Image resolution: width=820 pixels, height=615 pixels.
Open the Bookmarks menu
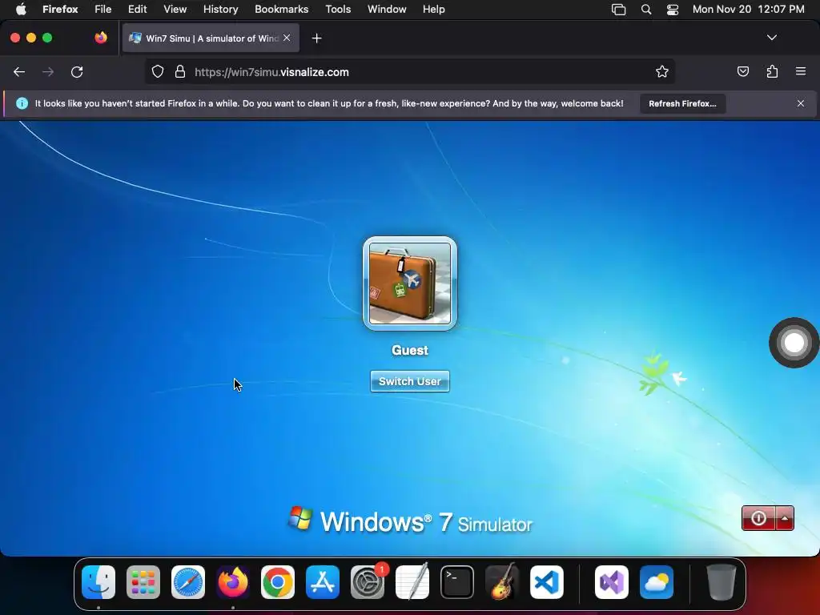(x=281, y=9)
